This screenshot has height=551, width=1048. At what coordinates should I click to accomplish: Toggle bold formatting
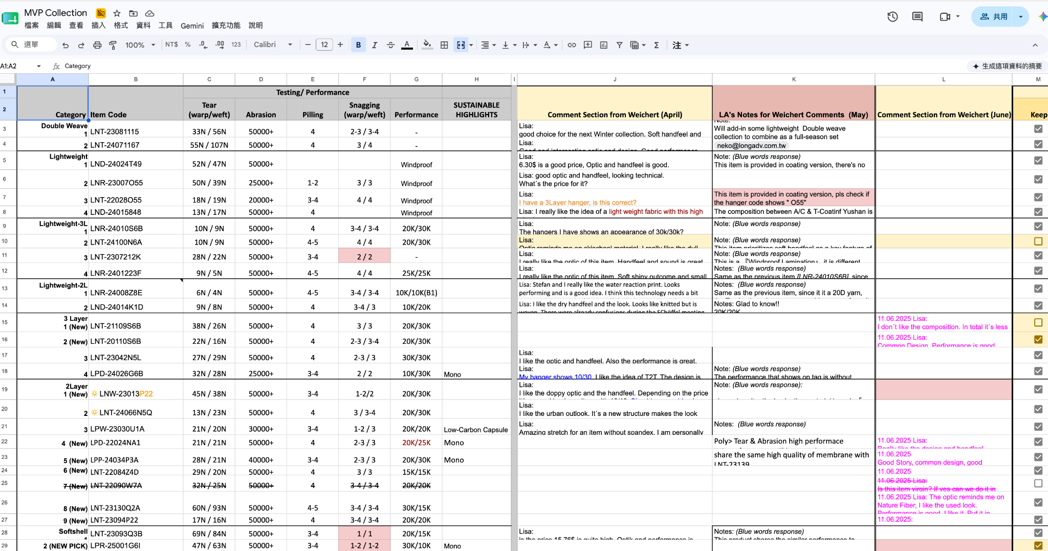tap(358, 45)
